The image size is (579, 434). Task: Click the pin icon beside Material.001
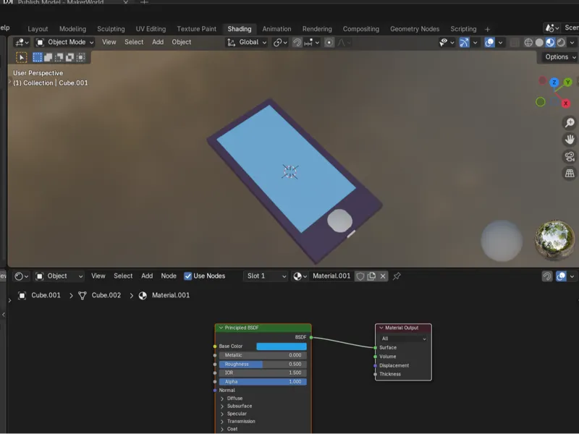pyautogui.click(x=397, y=276)
